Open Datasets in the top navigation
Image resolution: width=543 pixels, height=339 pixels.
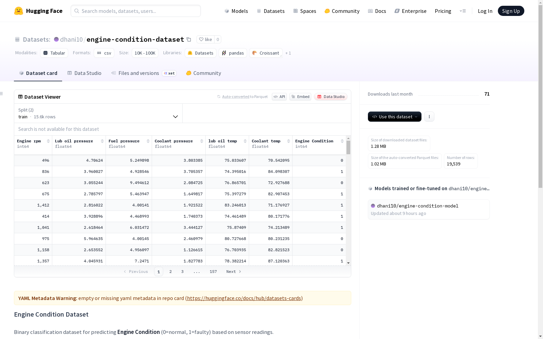point(270,11)
